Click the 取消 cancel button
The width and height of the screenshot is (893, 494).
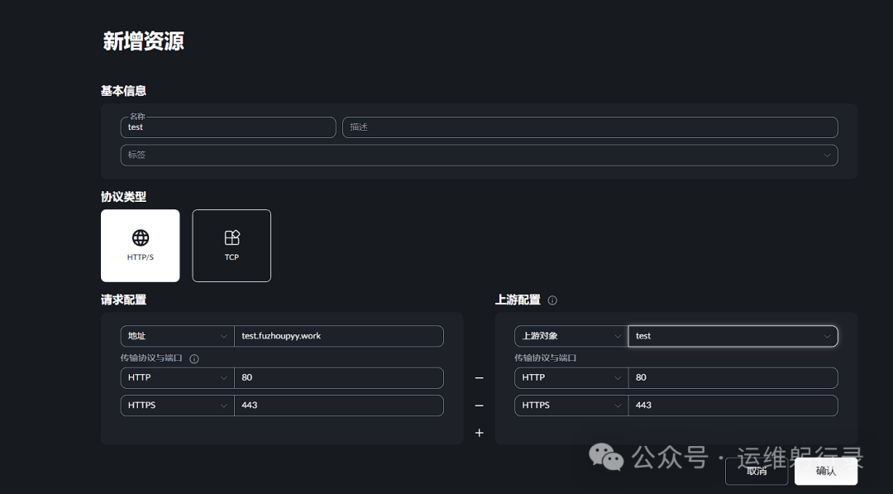pos(757,471)
